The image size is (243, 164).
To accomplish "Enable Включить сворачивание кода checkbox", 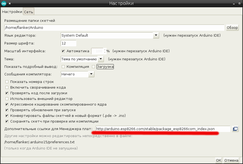I will (7, 88).
